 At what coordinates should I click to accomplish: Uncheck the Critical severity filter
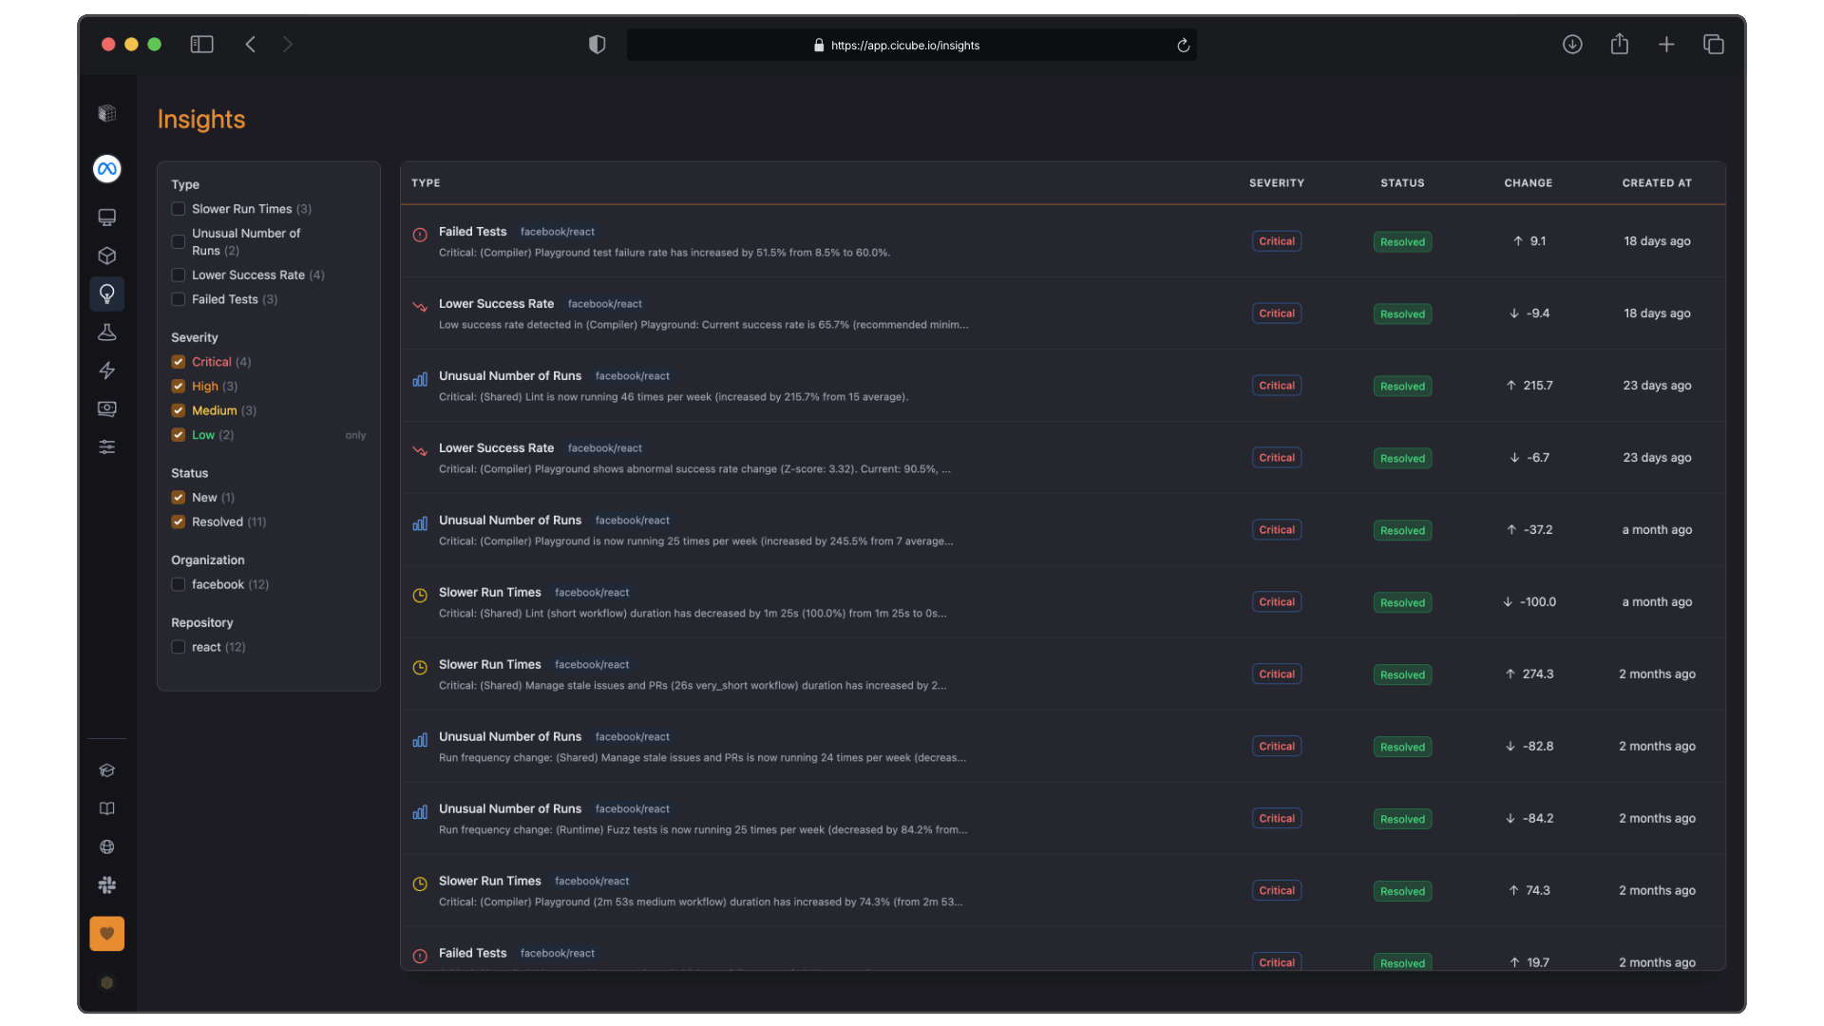178,362
